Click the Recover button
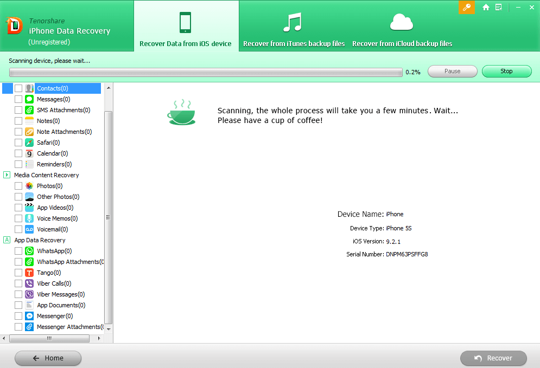The width and height of the screenshot is (540, 368). [493, 358]
